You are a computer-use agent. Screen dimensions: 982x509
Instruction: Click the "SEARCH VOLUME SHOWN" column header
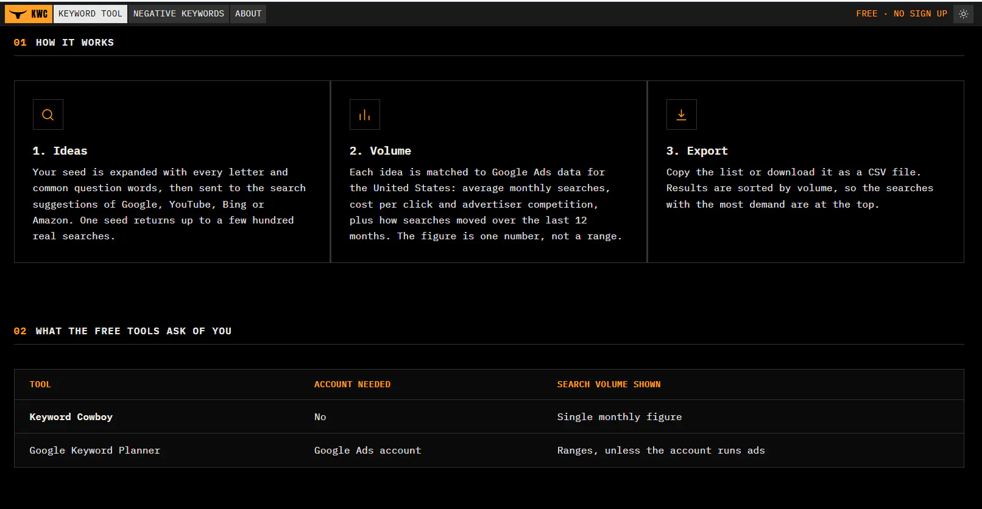pos(609,385)
